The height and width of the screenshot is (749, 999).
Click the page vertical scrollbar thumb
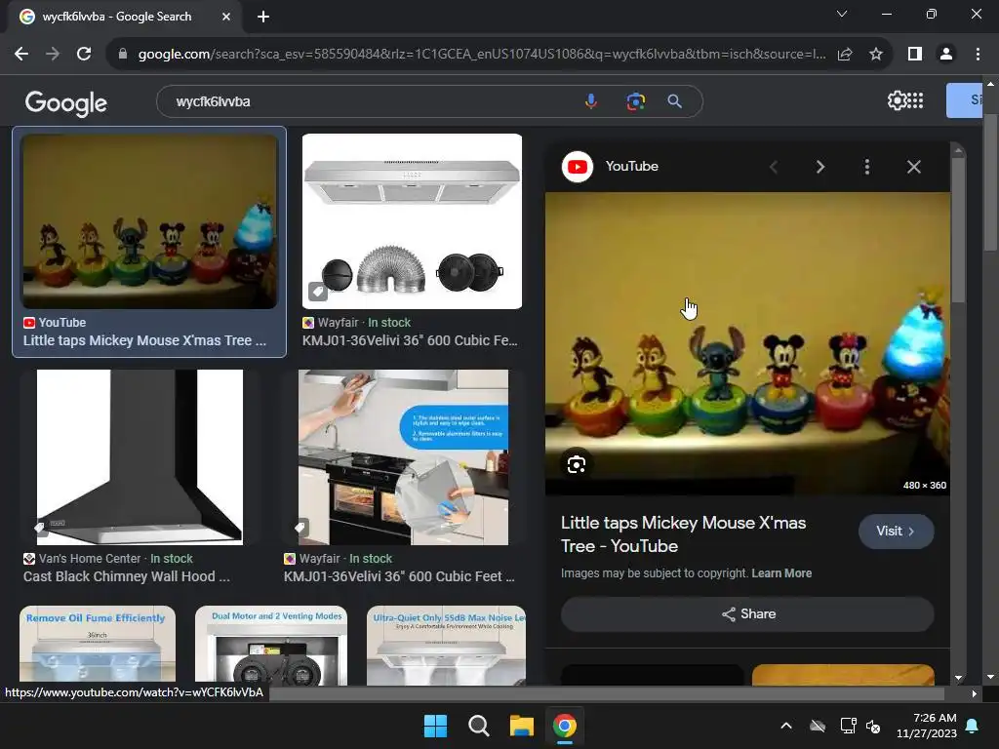pyautogui.click(x=990, y=182)
